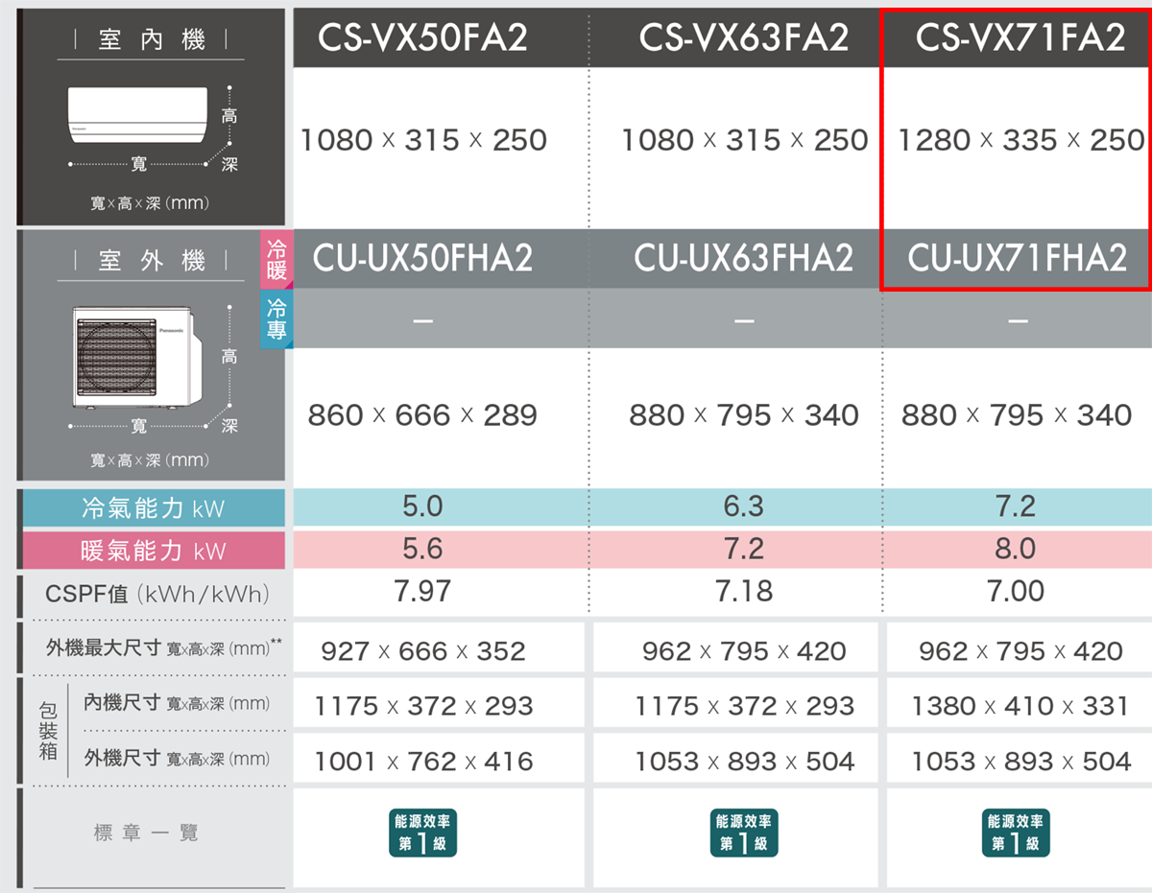Select the CS-VX63FA2 model header

(x=744, y=38)
